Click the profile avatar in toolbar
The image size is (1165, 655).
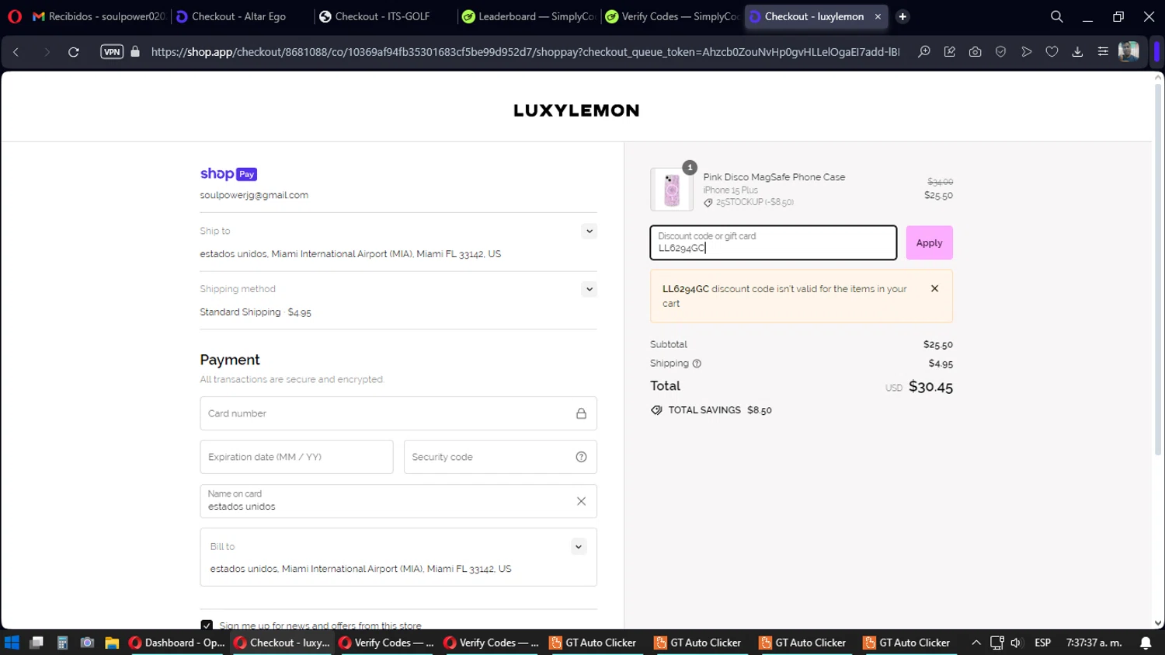[x=1128, y=52]
